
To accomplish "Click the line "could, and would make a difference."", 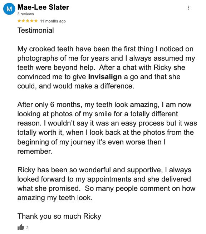I will pos(76,86).
